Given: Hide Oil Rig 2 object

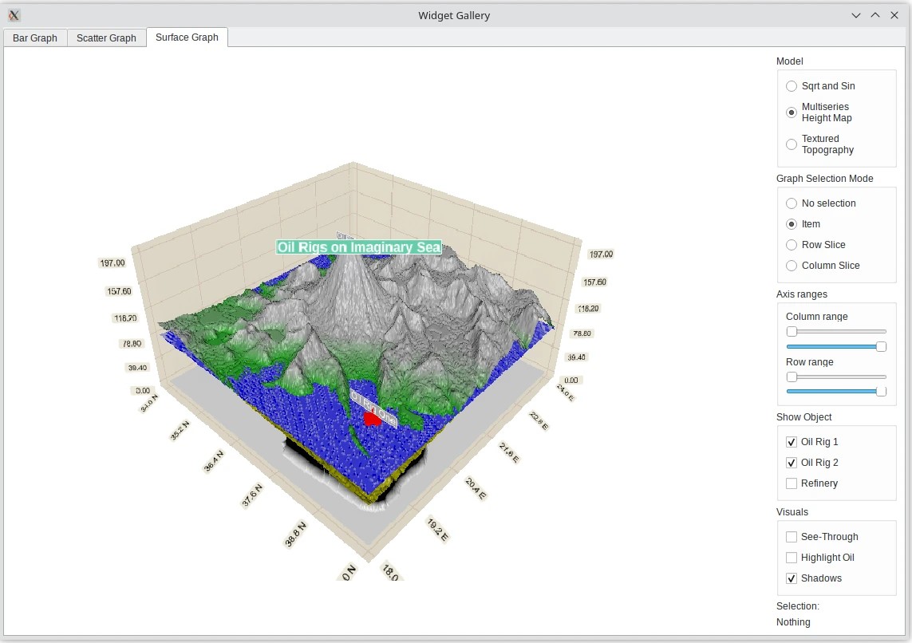Looking at the screenshot, I should click(x=792, y=463).
